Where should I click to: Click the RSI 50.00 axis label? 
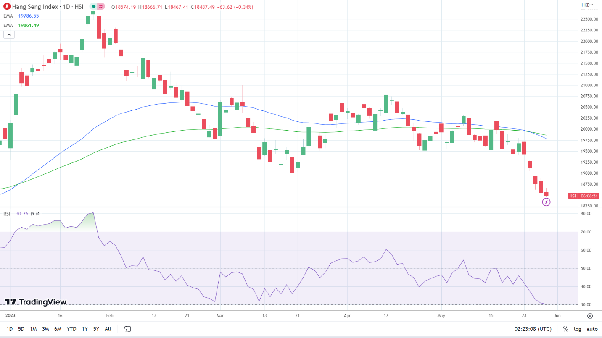click(586, 268)
